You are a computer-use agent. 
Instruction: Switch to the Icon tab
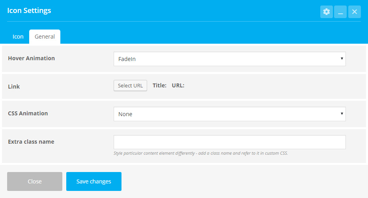(x=18, y=37)
